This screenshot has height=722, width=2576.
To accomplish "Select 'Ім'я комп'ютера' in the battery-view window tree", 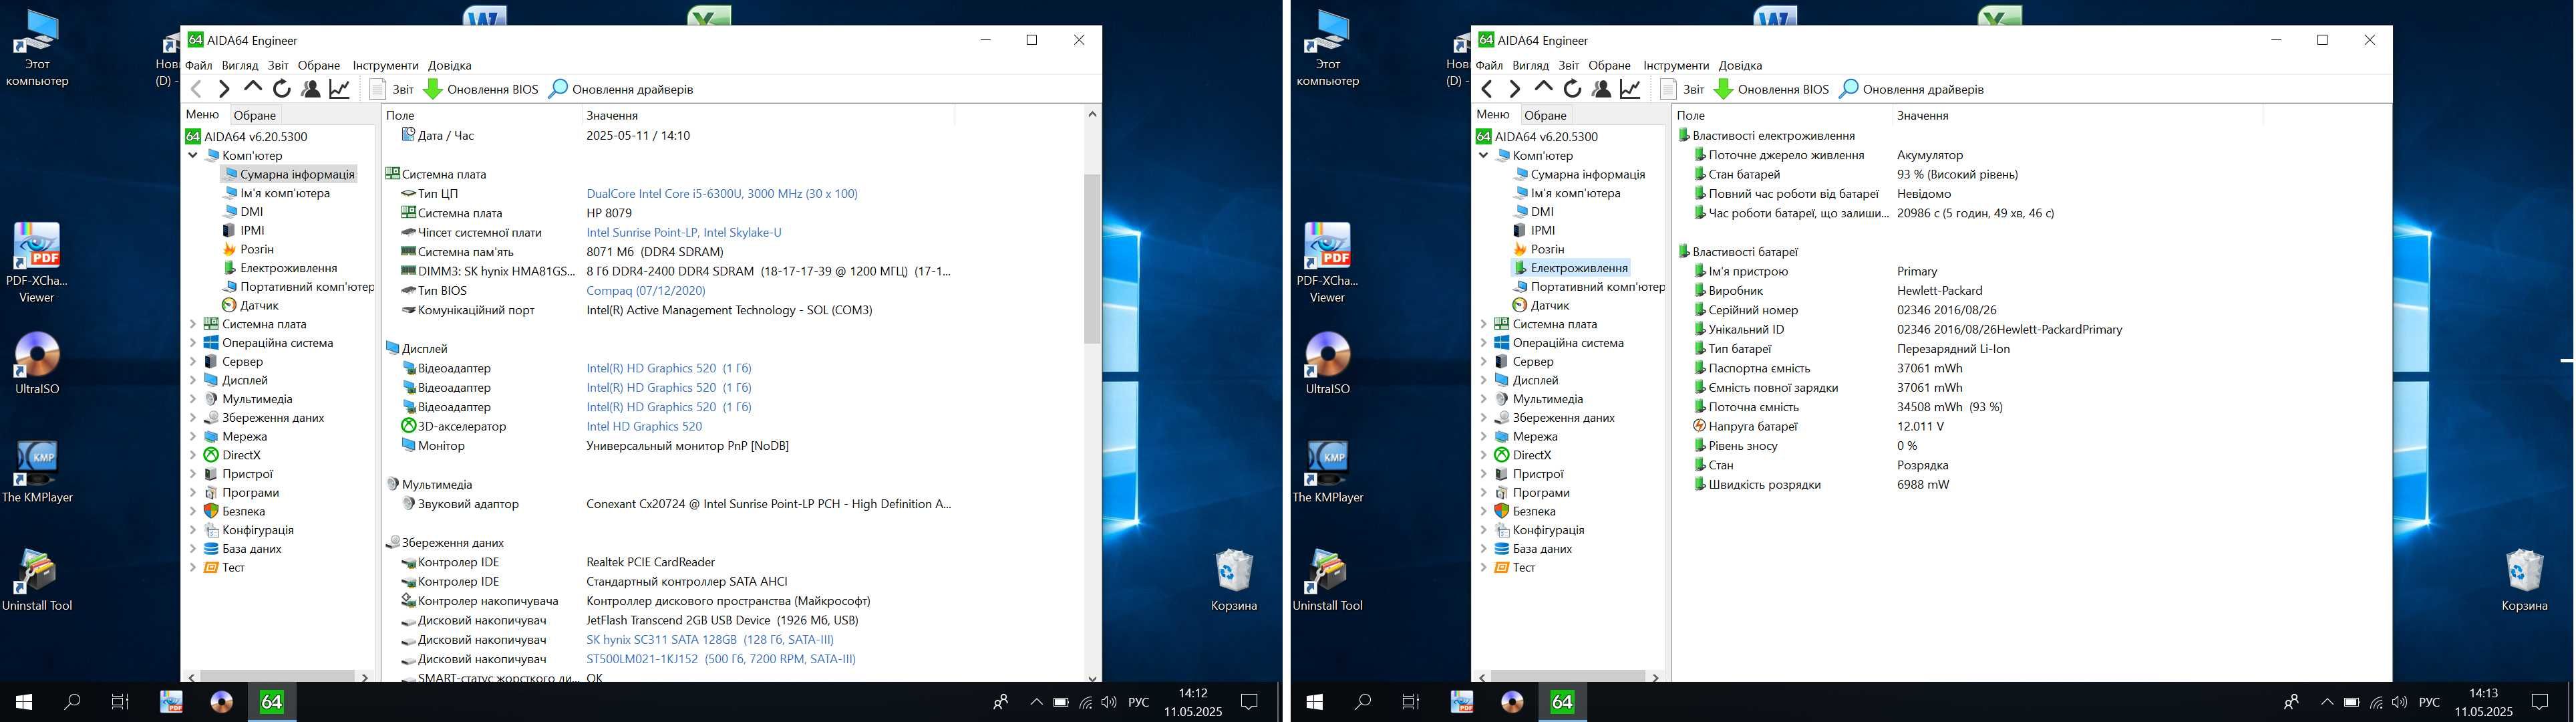I will (1575, 193).
